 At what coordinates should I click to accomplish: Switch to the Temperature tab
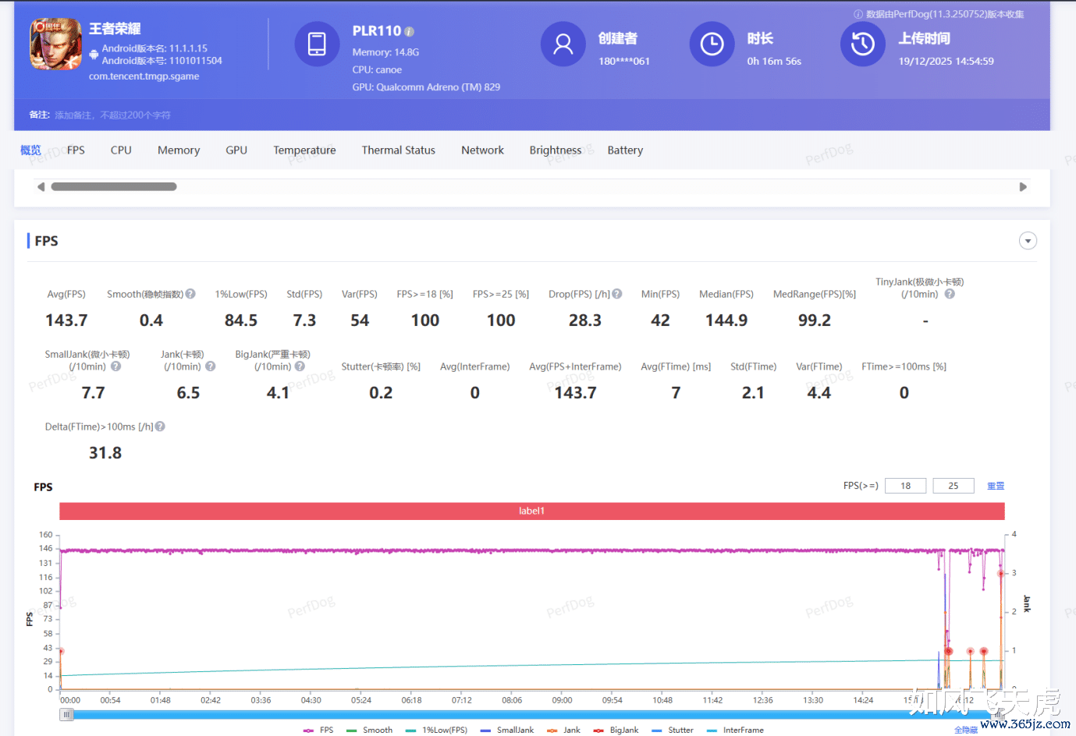click(x=304, y=150)
